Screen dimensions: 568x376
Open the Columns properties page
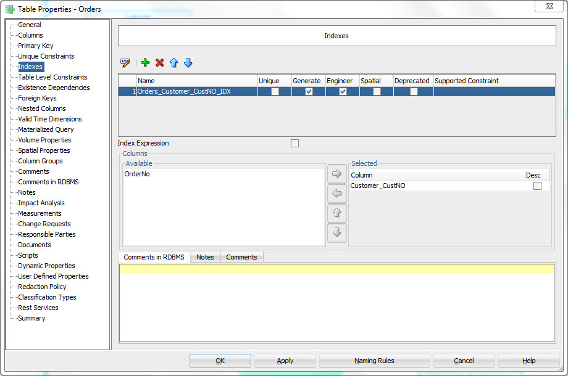[x=30, y=35]
